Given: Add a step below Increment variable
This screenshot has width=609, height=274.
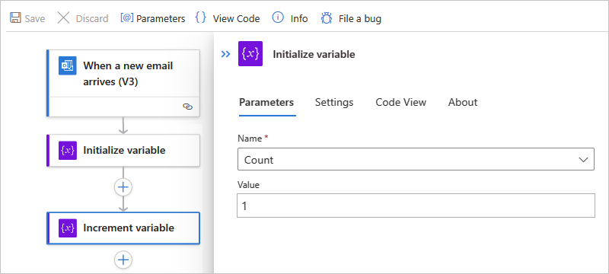Looking at the screenshot, I should [x=123, y=260].
